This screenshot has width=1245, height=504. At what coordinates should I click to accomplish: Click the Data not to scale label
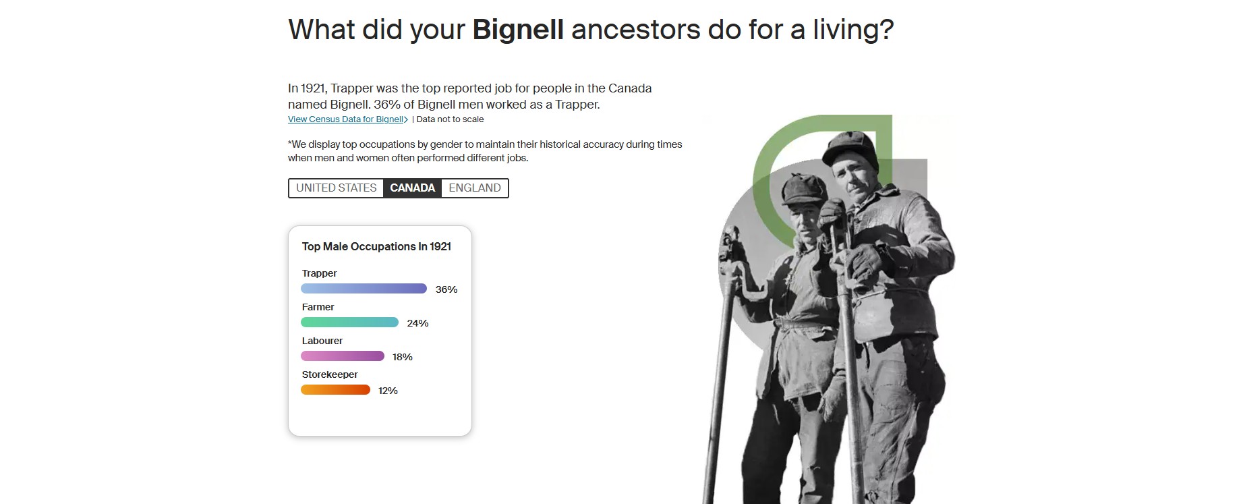tap(449, 119)
